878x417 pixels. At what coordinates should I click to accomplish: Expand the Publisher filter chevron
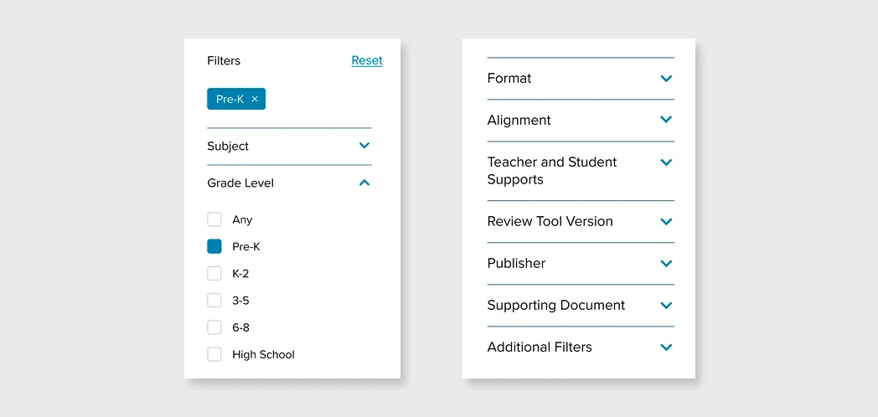pyautogui.click(x=666, y=263)
